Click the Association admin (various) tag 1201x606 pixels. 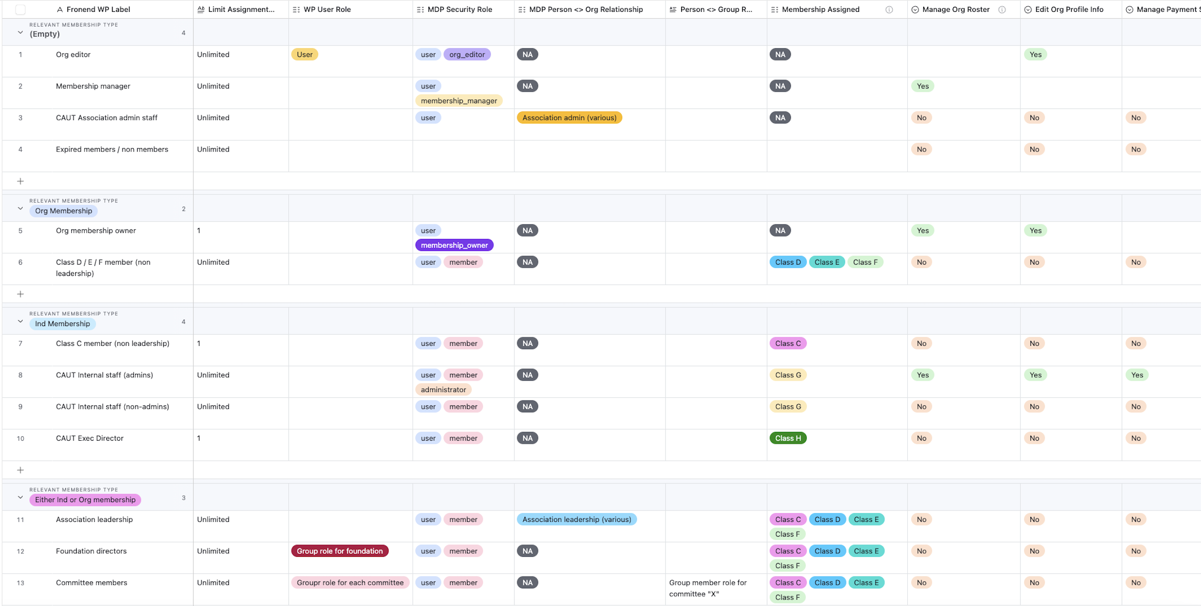tap(569, 118)
